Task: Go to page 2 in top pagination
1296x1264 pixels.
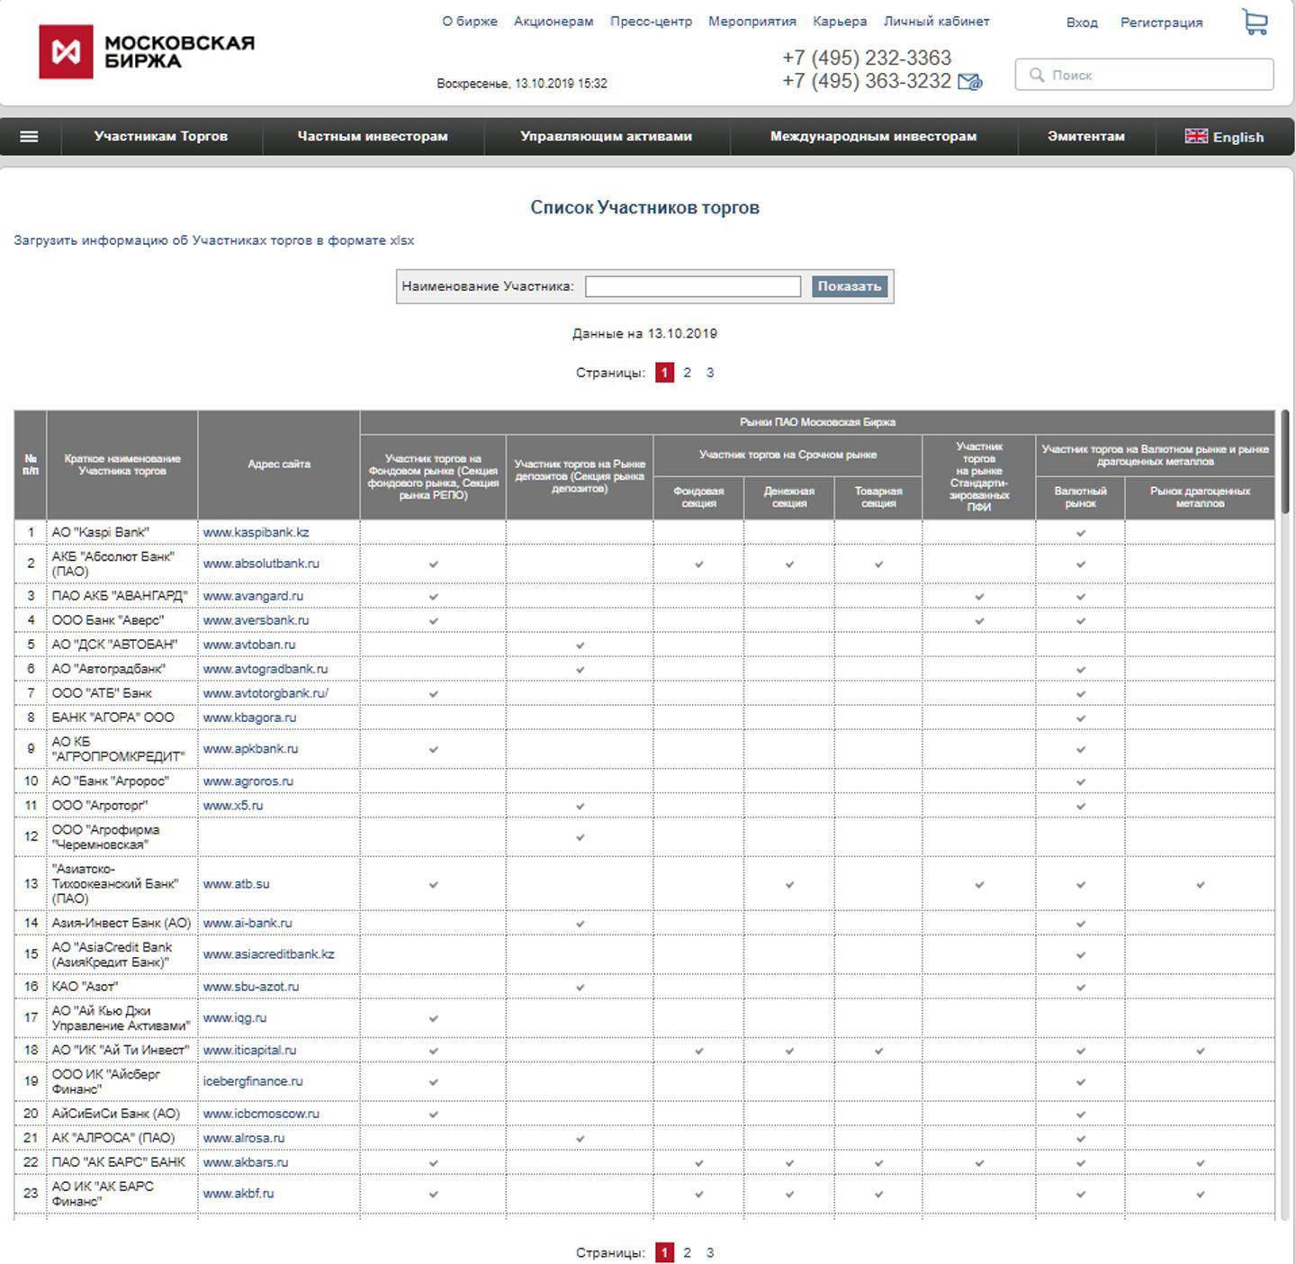Action: (x=688, y=373)
